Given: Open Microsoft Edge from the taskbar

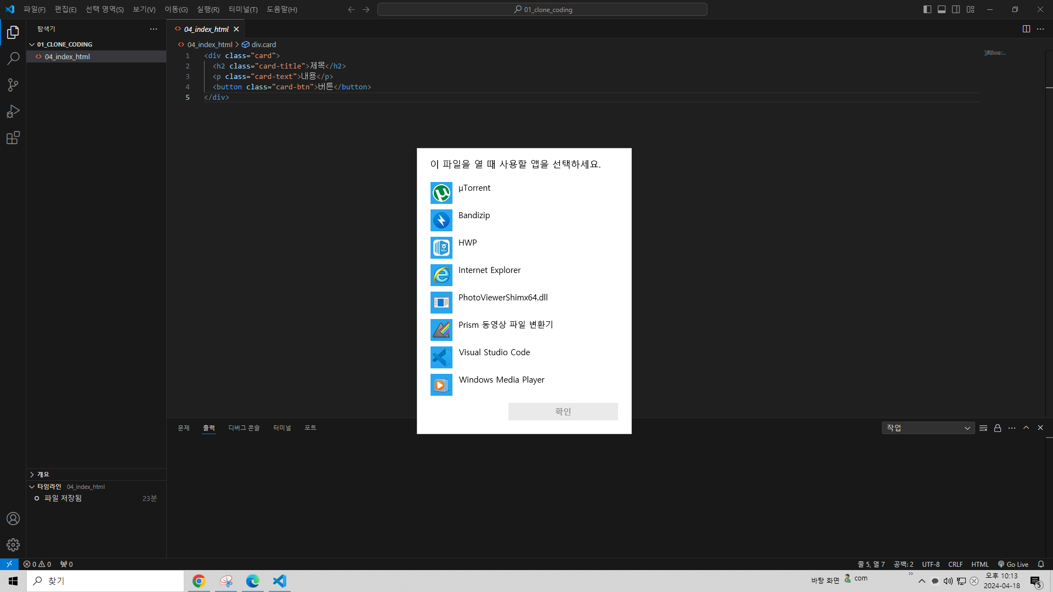Looking at the screenshot, I should [253, 581].
